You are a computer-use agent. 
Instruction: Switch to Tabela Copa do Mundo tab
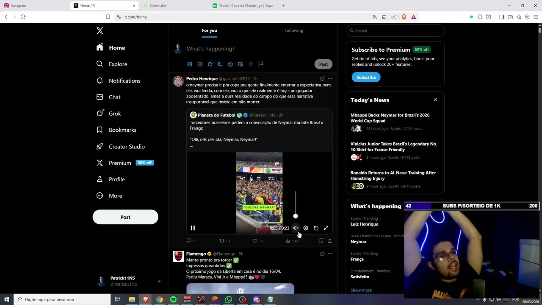coord(244,6)
